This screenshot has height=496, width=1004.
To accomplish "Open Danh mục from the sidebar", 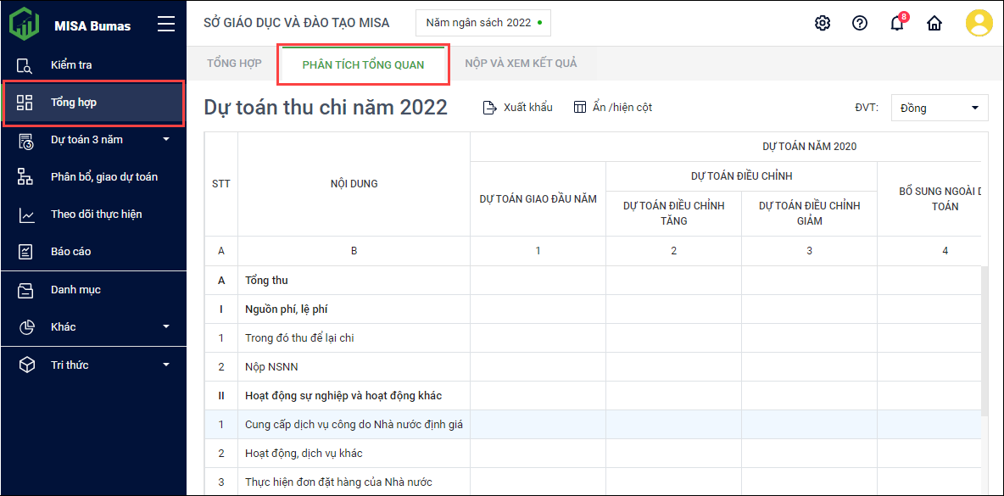I will 75,290.
